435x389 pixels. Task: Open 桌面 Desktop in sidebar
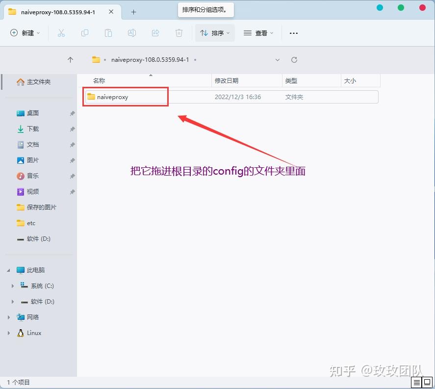pos(33,113)
